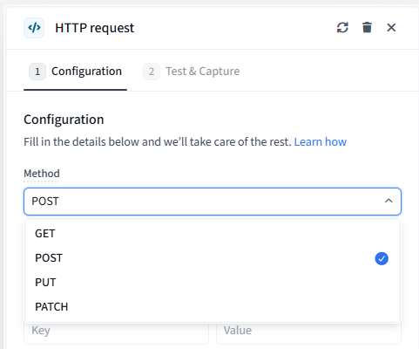Click the HTTP request title text
Screen dimensions: 419x349
click(95, 28)
